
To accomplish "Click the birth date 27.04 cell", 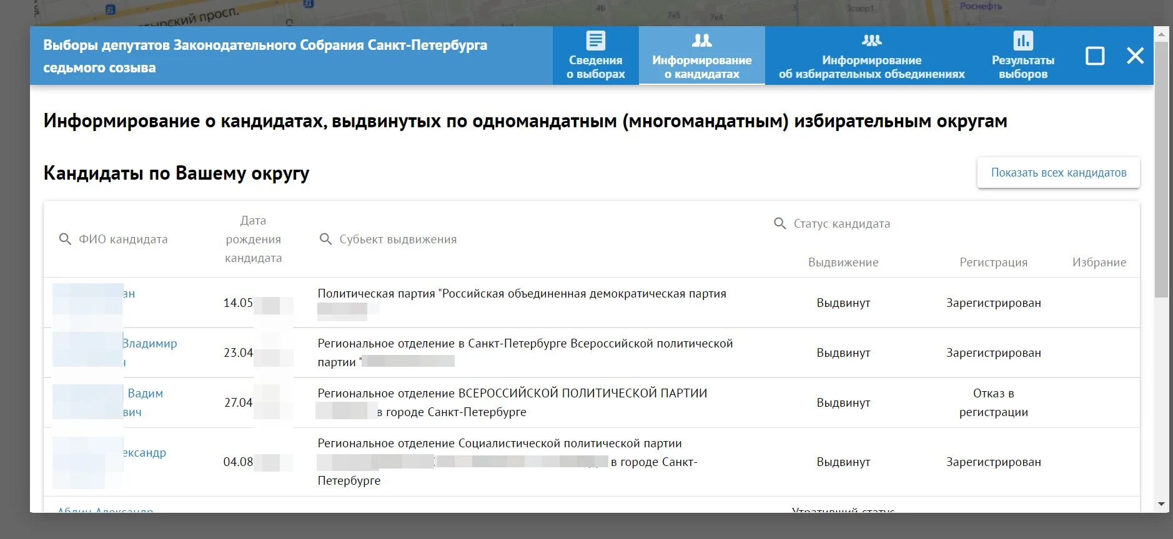I will coord(238,402).
